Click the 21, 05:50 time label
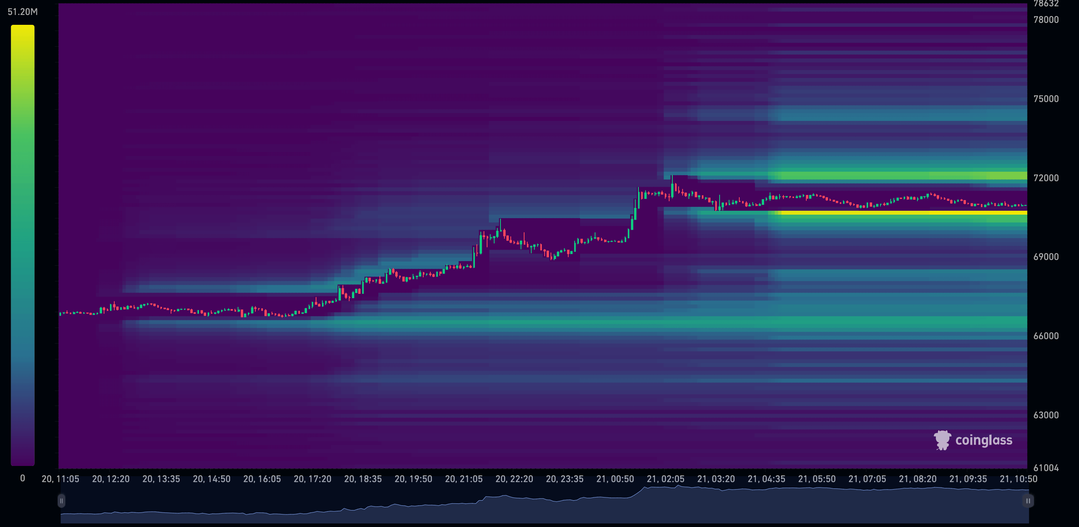The width and height of the screenshot is (1079, 527). 817,479
